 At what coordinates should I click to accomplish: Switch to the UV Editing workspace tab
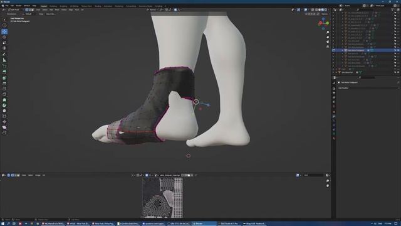(74, 6)
